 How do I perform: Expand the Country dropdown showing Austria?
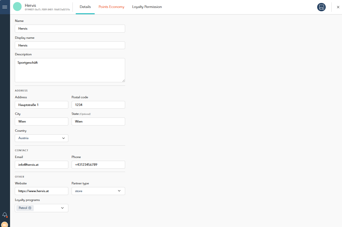(41, 138)
